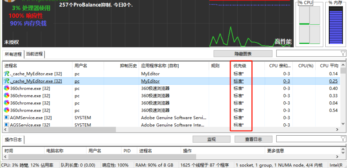Click the 3% 处理器使用 graph label
The height and width of the screenshot is (168, 347).
point(31,8)
